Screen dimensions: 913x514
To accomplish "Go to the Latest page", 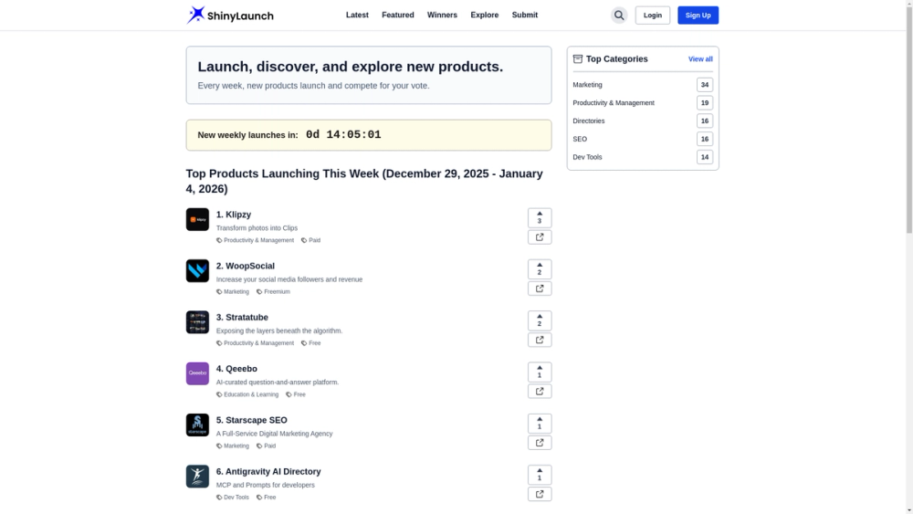I will tap(357, 16).
